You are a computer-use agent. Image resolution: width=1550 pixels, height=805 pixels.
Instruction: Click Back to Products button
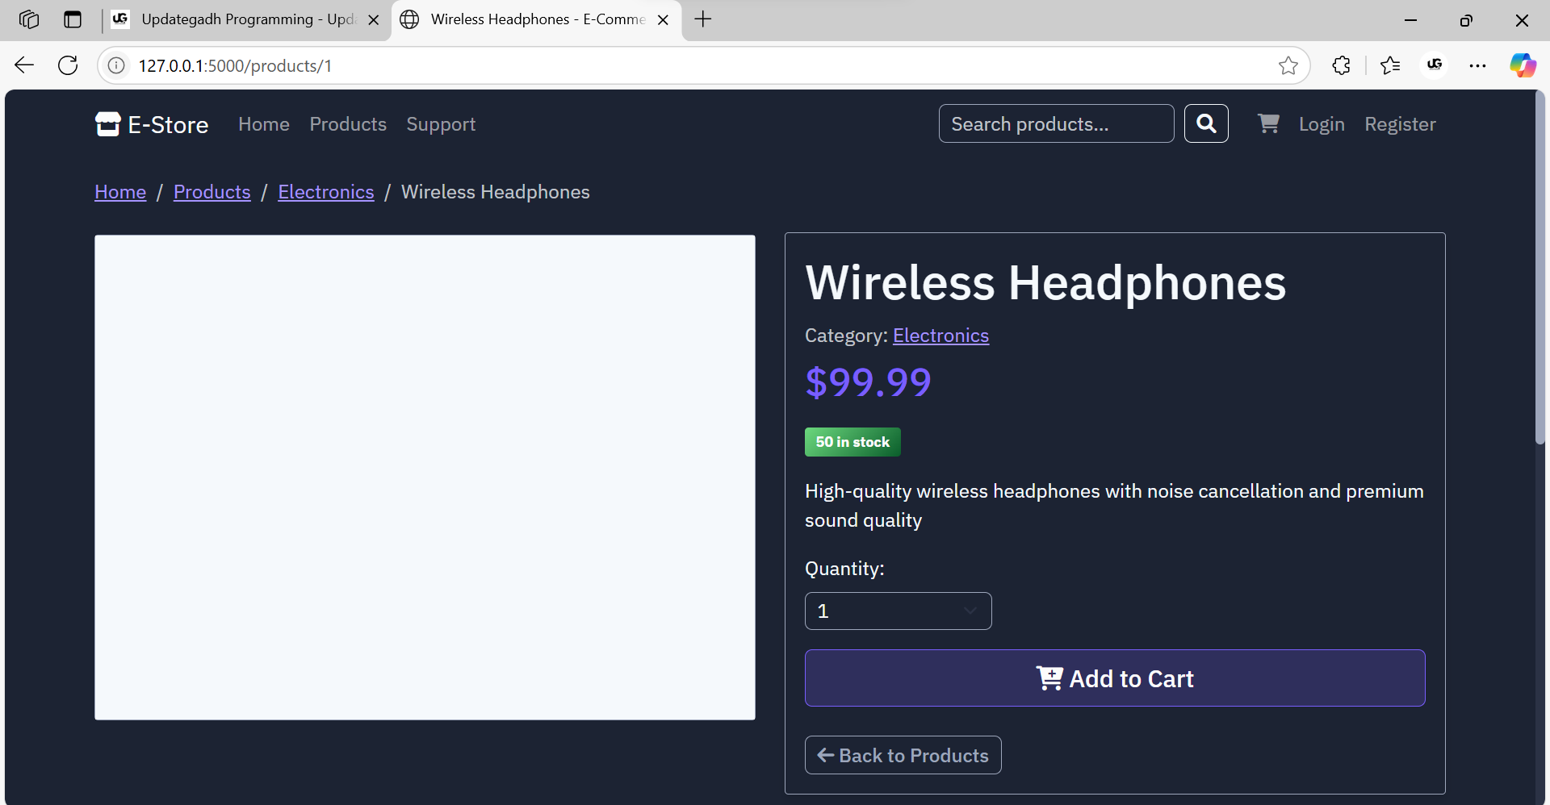(903, 755)
